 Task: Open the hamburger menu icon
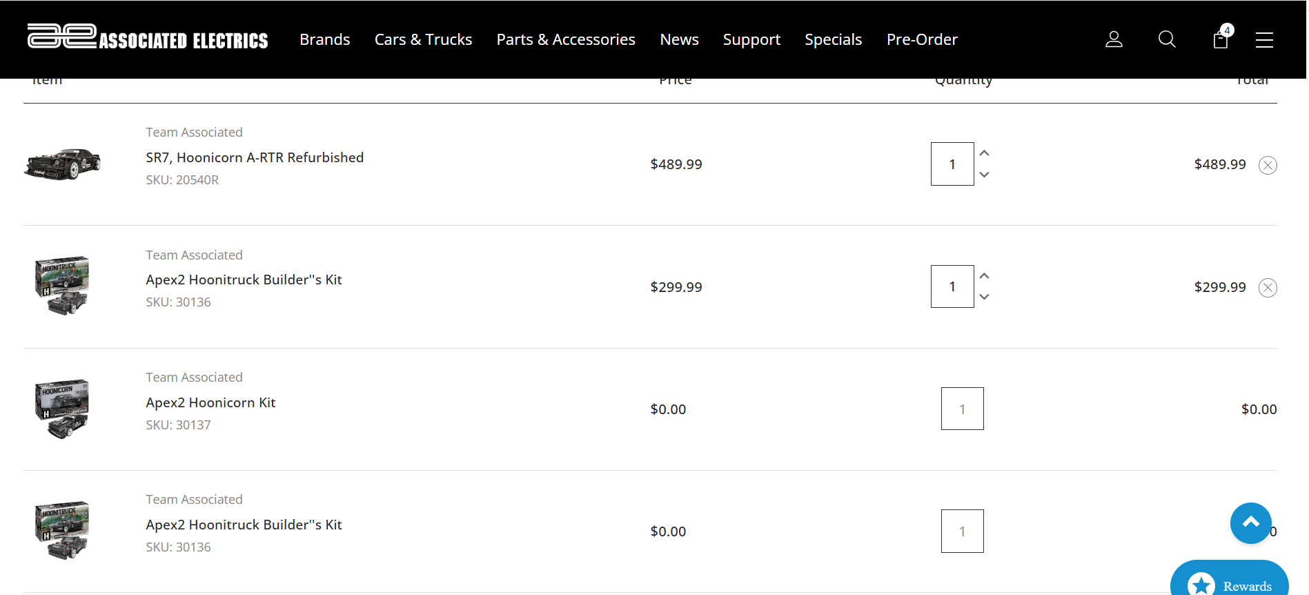(1264, 40)
